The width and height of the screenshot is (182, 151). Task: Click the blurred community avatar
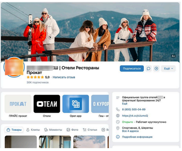14,67
